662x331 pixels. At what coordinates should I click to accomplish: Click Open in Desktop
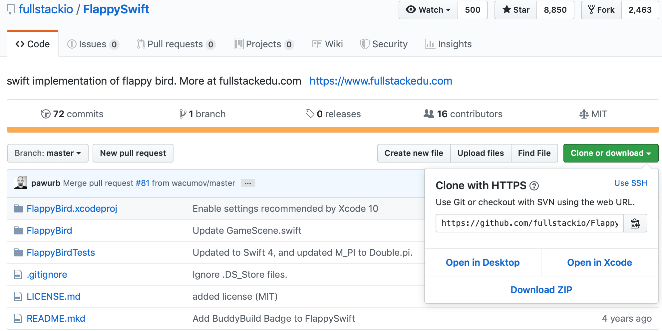[x=483, y=262]
